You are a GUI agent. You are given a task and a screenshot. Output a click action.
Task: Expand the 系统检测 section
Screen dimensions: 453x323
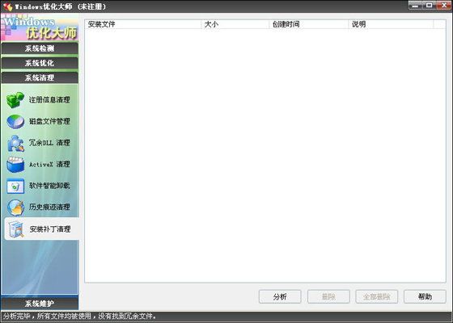(40, 48)
